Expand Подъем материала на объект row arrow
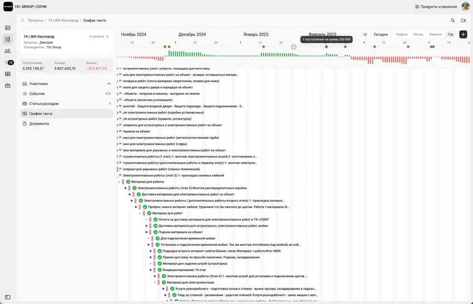Screen dimensions: 473x304 point(147,232)
